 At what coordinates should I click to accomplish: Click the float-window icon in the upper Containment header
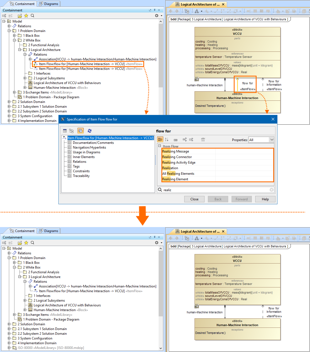point(150,10)
